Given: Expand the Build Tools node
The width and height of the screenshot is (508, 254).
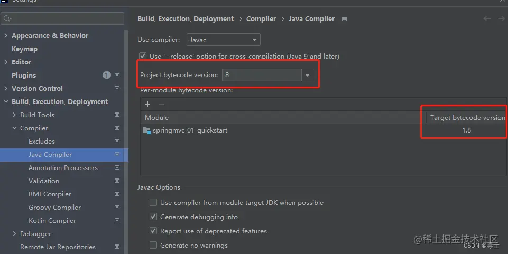Looking at the screenshot, I should [x=14, y=115].
